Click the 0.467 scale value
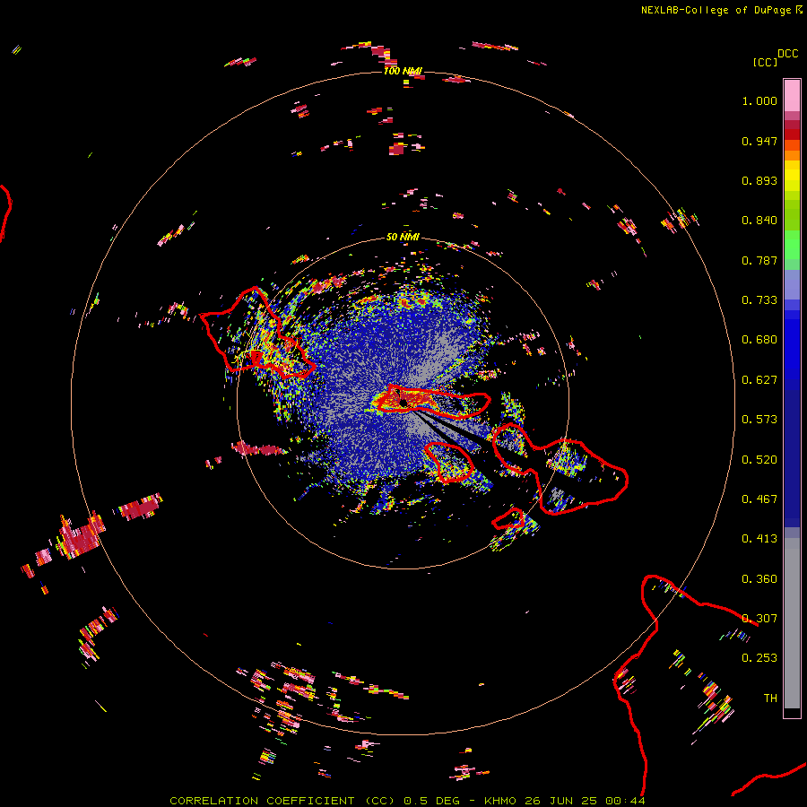Image resolution: width=807 pixels, height=807 pixels. click(x=759, y=499)
